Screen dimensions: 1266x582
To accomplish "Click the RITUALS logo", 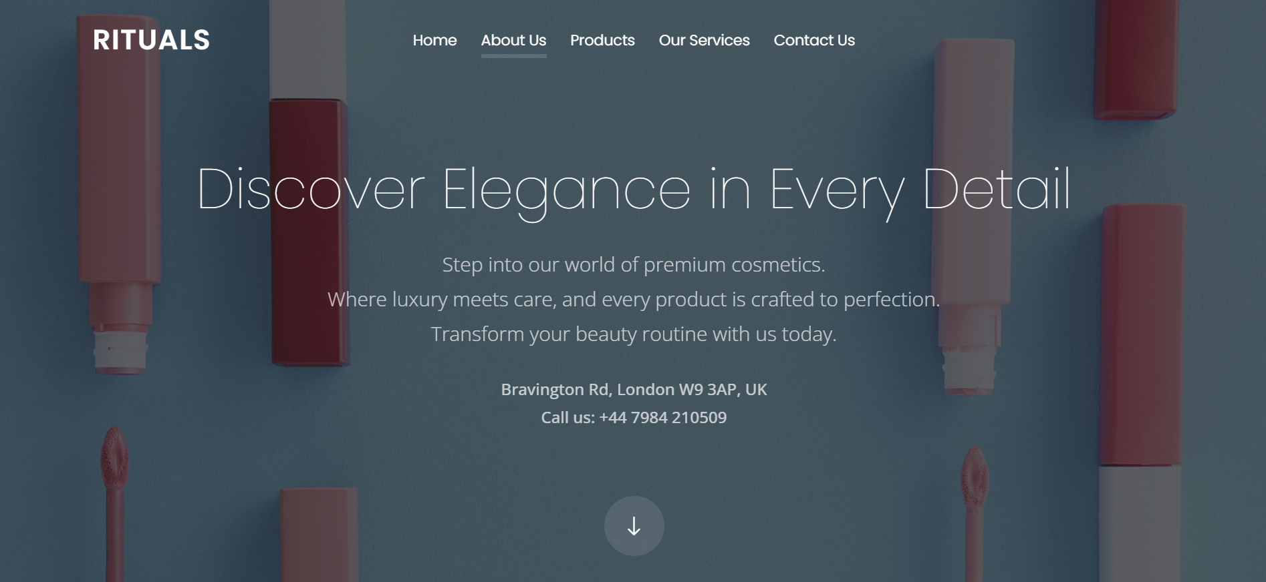I will (152, 40).
